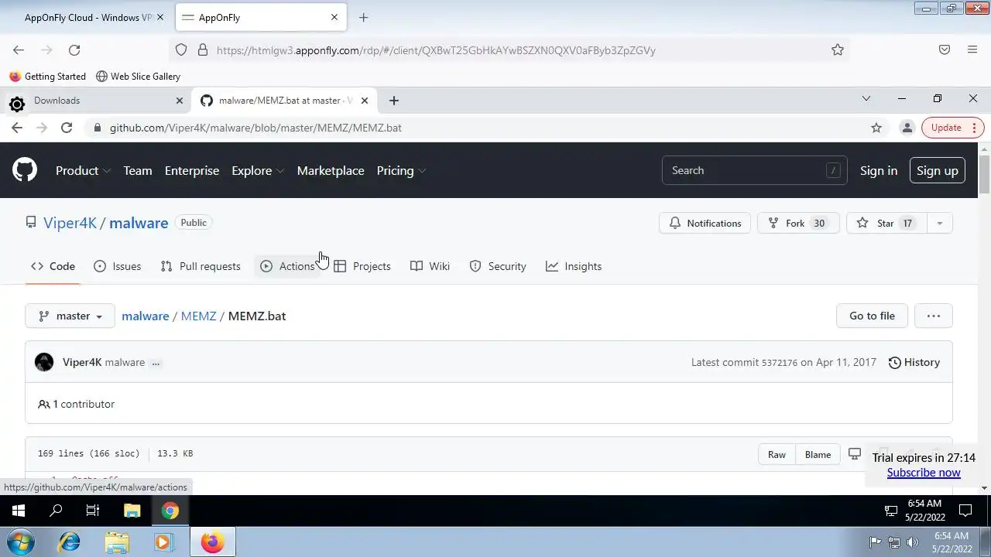Open File Explorer on Windows 10 taskbar
Screen dimensions: 991x557
132,511
